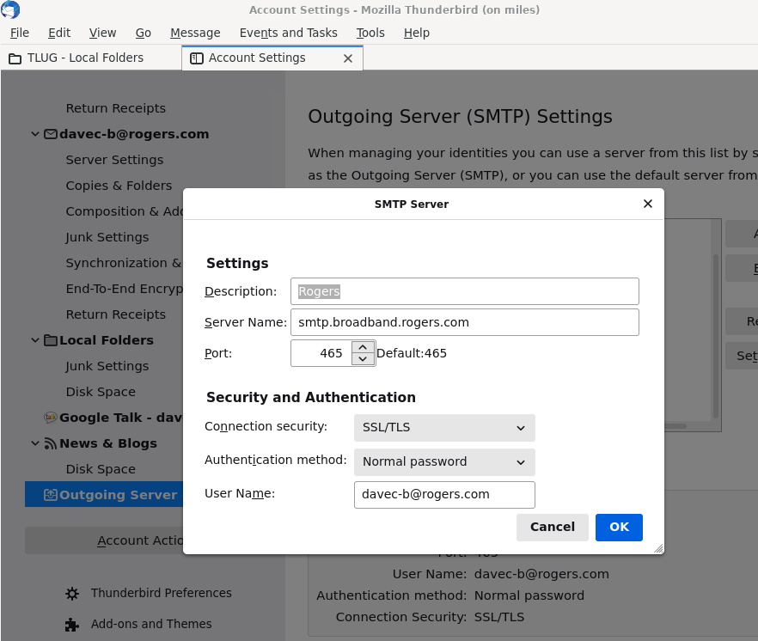Viewport: 758px width, 641px height.
Task: Select Disk Space under News & Blogs
Action: click(101, 469)
